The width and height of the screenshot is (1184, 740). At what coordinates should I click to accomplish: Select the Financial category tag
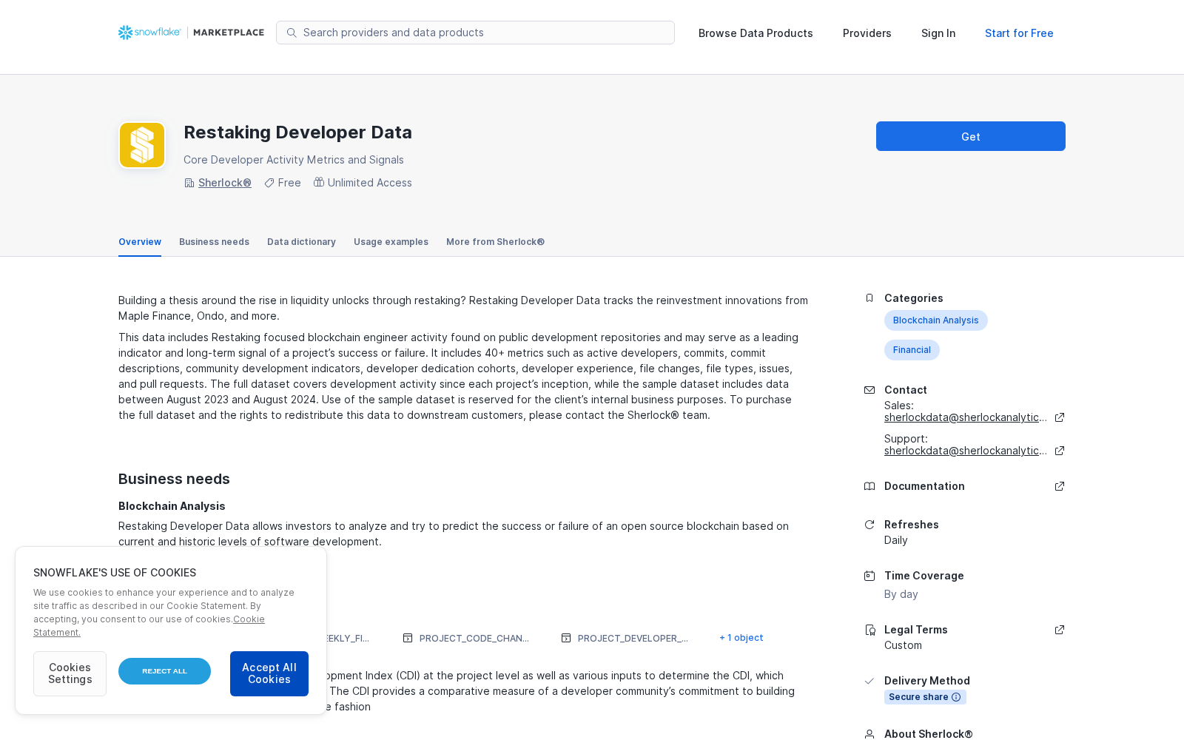(912, 350)
